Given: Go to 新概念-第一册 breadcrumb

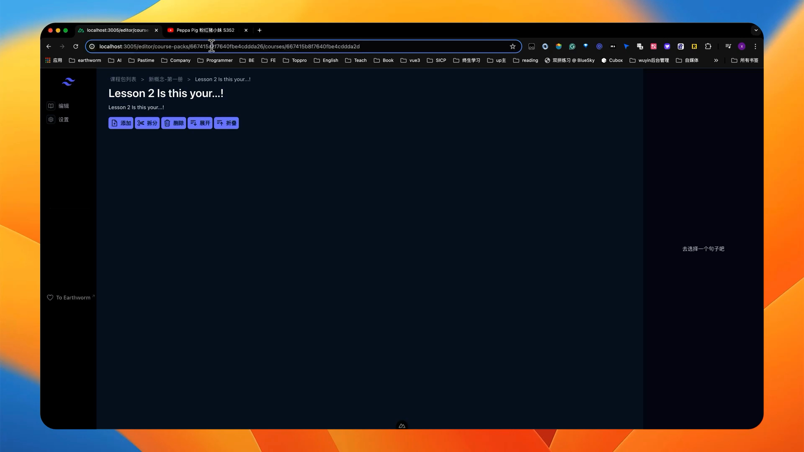Looking at the screenshot, I should coord(165,79).
